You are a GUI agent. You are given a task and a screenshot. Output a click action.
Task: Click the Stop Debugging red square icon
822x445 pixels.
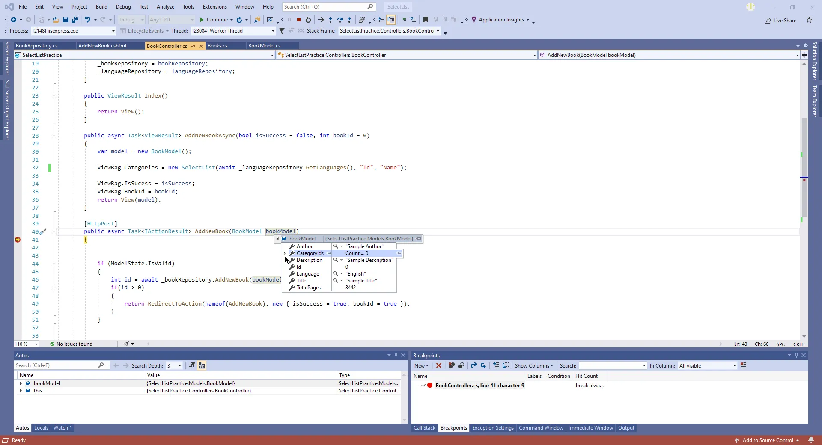(299, 20)
